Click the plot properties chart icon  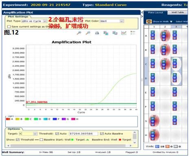124,33
